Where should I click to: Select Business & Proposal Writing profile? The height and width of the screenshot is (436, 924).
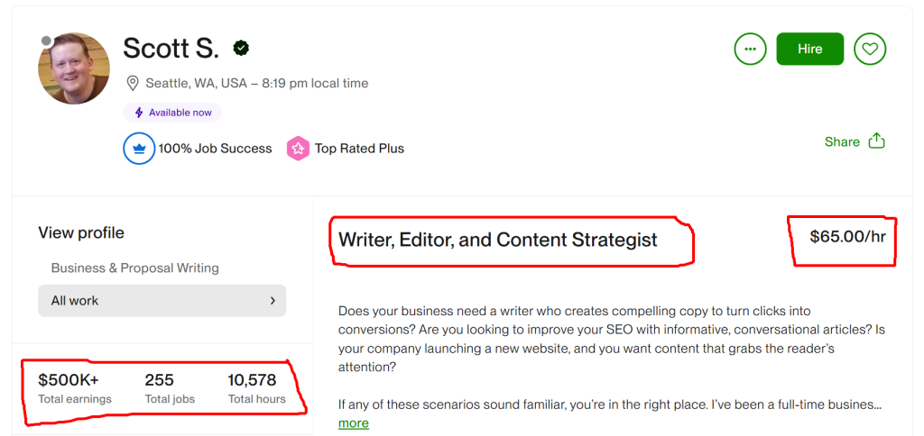135,268
